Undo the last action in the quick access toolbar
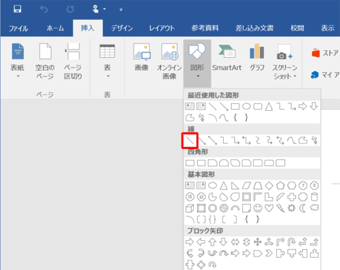Viewport: 340px width, 270px height. 44,10
